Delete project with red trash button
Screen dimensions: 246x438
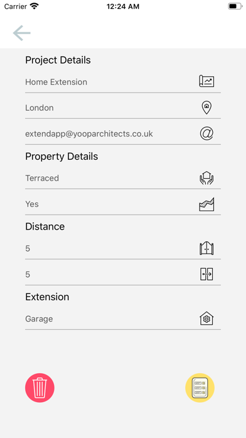[40, 388]
